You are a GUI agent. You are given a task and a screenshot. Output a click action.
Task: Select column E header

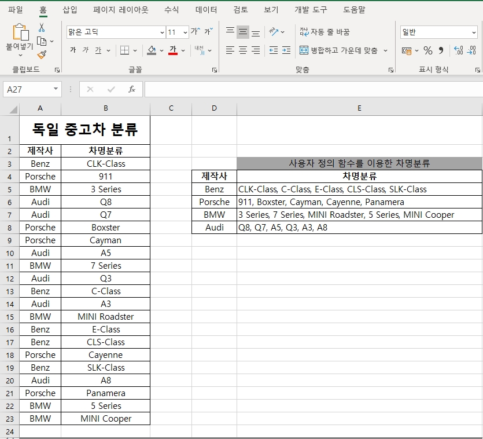(x=359, y=108)
